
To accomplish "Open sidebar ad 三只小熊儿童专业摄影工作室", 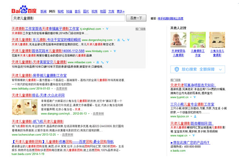I will [x=192, y=104].
